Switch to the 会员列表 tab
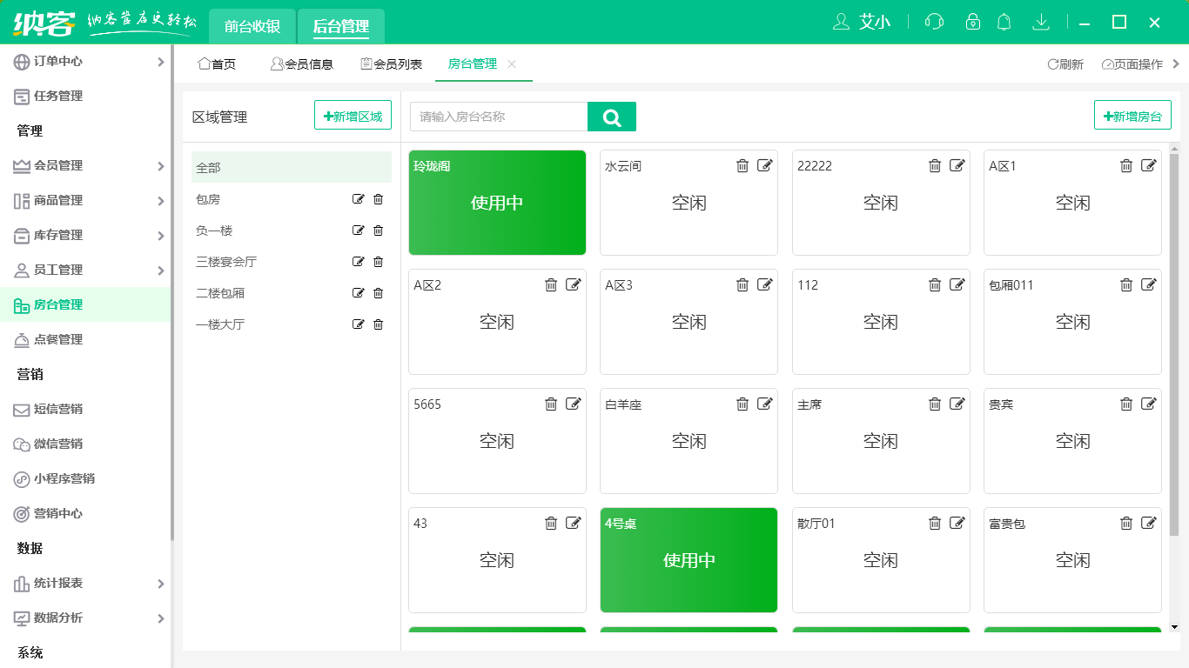The height and width of the screenshot is (668, 1189). (391, 64)
